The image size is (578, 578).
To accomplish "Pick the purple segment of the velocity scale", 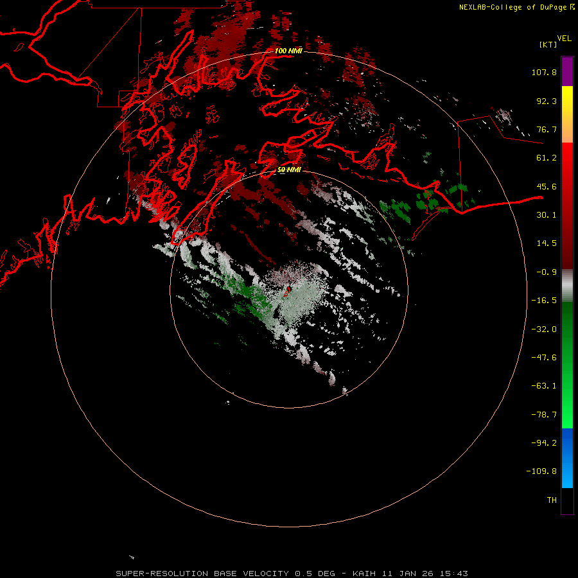I will (567, 71).
